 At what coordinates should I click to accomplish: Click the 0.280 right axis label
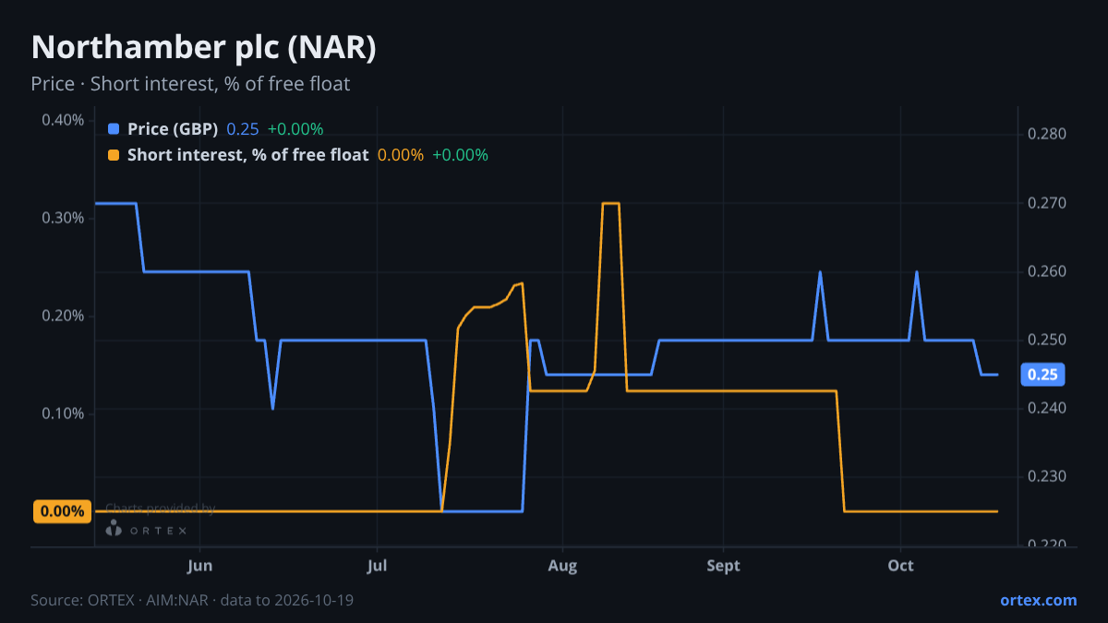(1047, 135)
